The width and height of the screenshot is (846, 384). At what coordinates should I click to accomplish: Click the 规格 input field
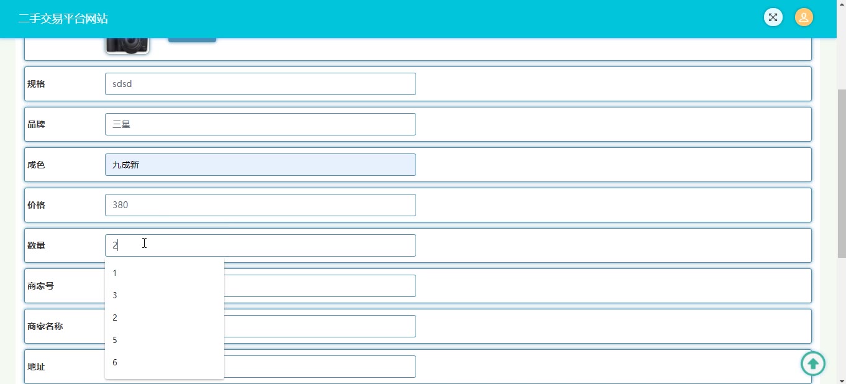260,84
